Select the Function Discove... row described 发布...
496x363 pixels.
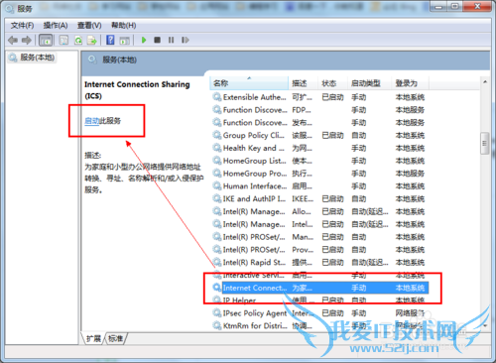coord(319,123)
